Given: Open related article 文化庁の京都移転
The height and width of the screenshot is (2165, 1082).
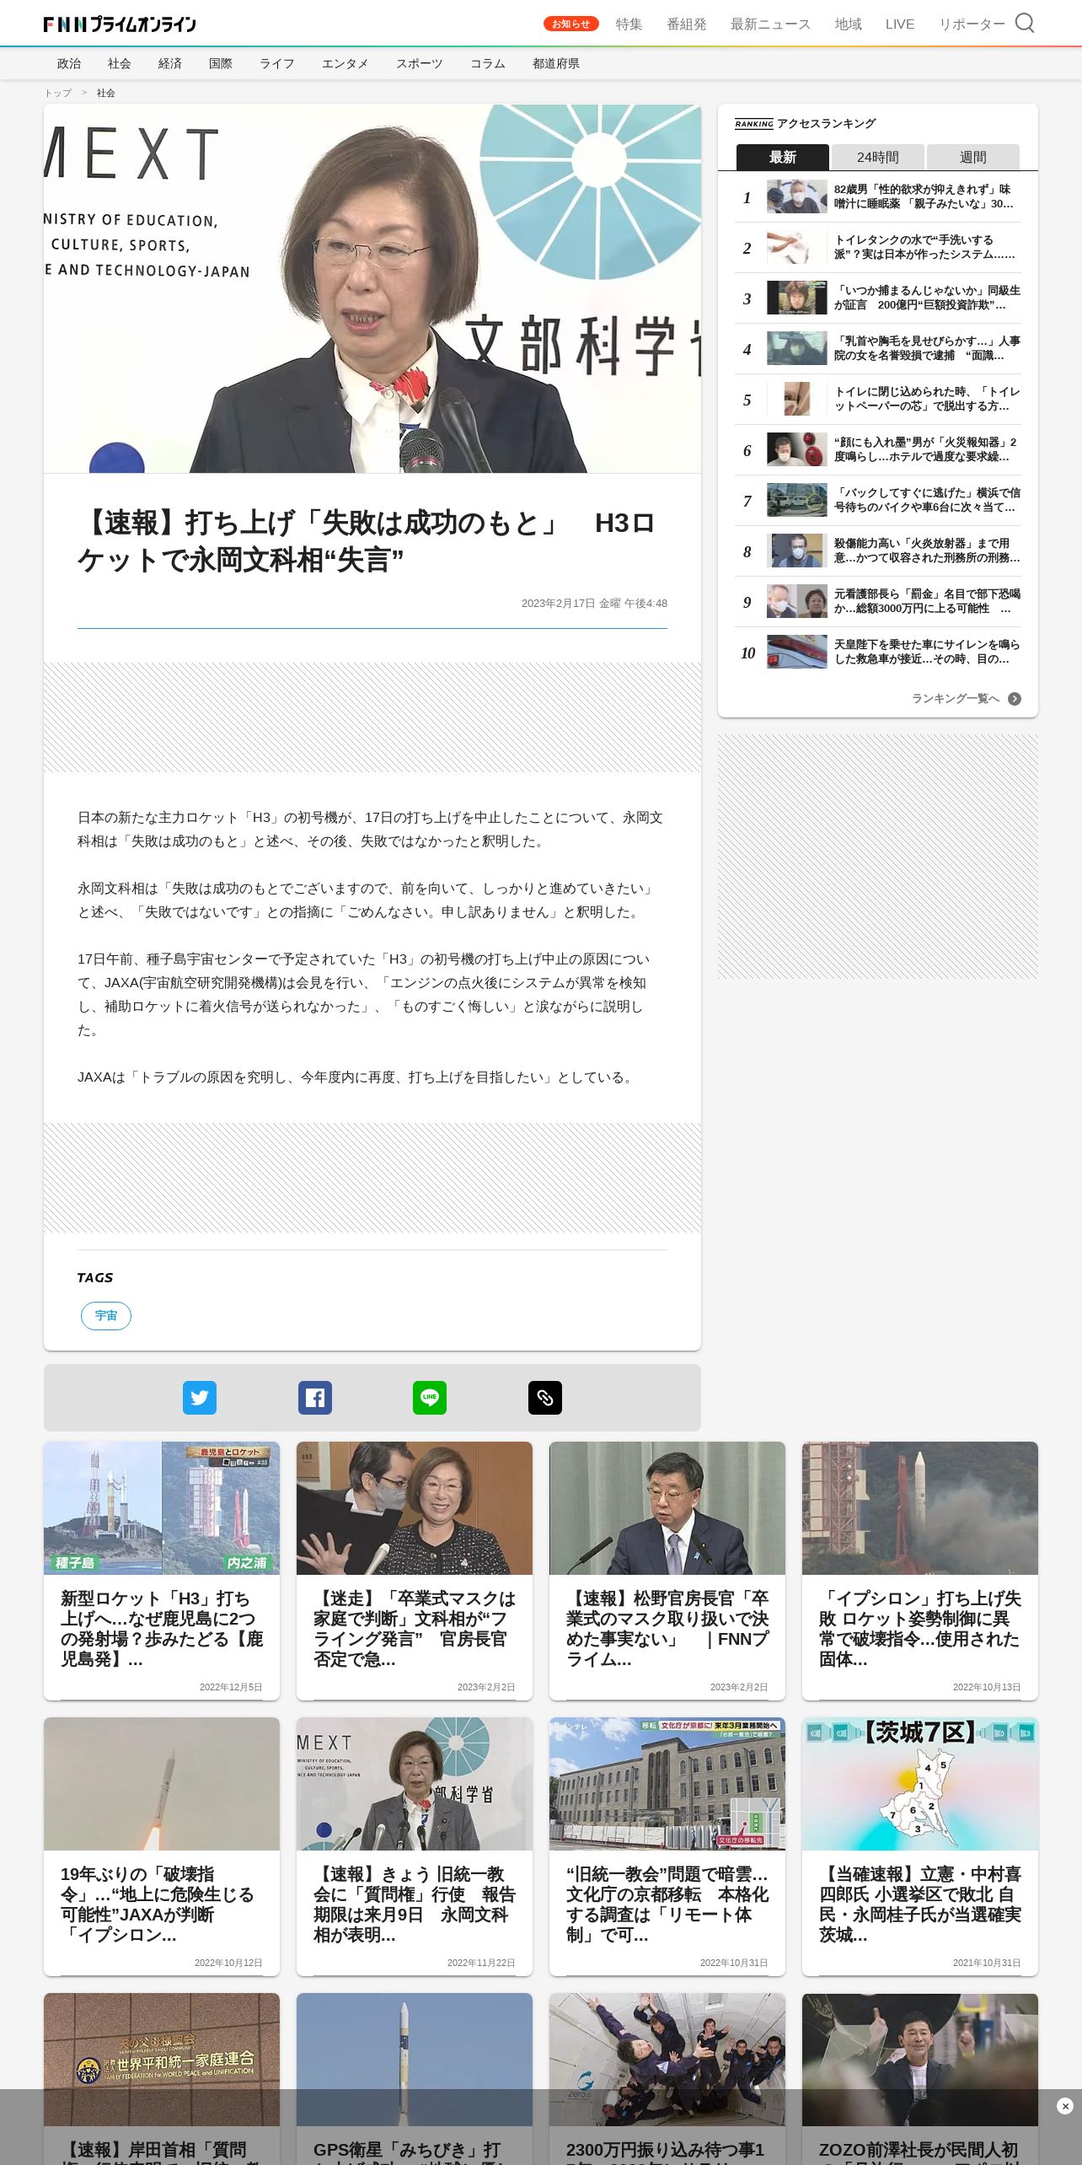Looking at the screenshot, I should click(x=667, y=1846).
